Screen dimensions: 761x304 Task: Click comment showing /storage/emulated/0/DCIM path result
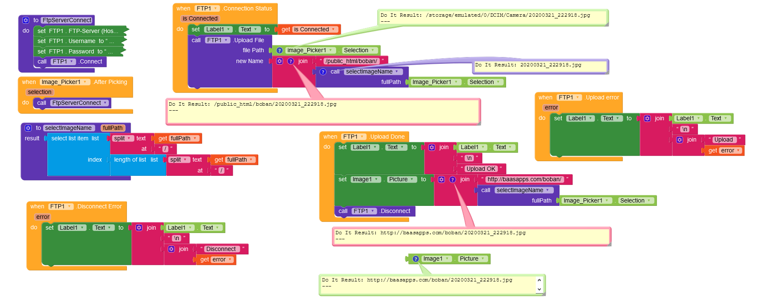coord(493,18)
